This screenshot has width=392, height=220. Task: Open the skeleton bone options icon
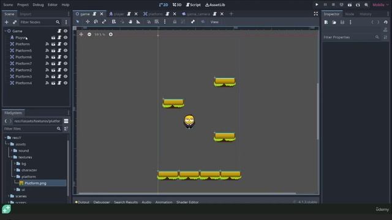(x=193, y=22)
